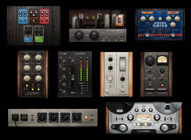Stomp the footswitch on the blue-bottomed grey pedal
Image resolution: width=191 pixels, height=140 pixels.
[28, 39]
